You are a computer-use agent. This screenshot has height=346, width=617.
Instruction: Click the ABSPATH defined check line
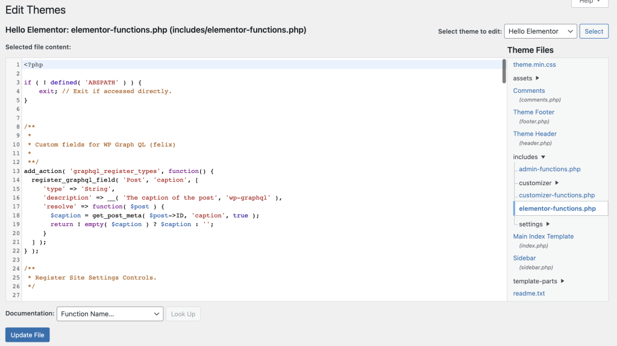[x=83, y=82]
